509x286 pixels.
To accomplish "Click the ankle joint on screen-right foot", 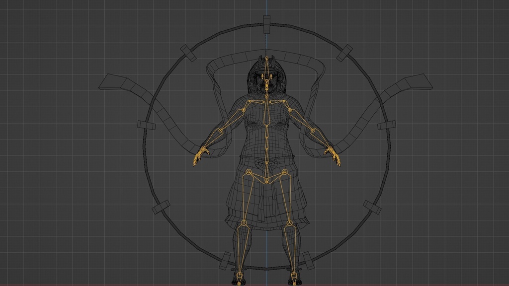I will [294, 275].
